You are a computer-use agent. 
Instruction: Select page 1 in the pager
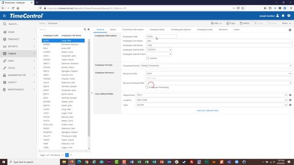(67, 155)
